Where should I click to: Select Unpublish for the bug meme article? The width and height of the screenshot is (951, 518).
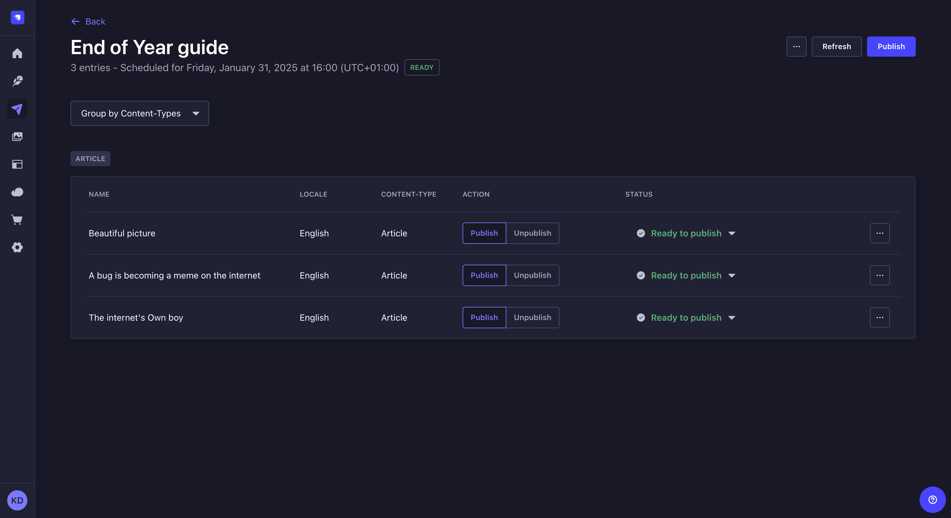pos(532,275)
